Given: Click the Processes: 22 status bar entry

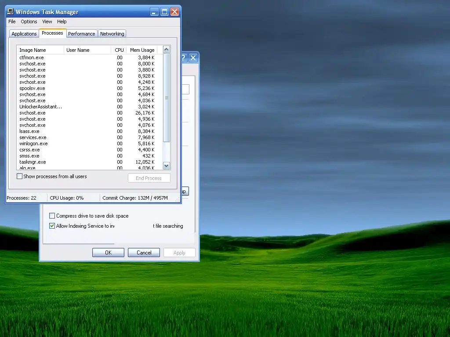Looking at the screenshot, I should pos(22,198).
